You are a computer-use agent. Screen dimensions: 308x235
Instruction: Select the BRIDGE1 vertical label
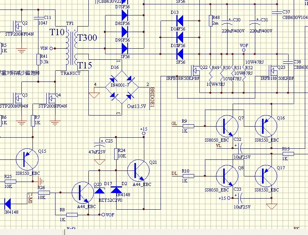152,97
